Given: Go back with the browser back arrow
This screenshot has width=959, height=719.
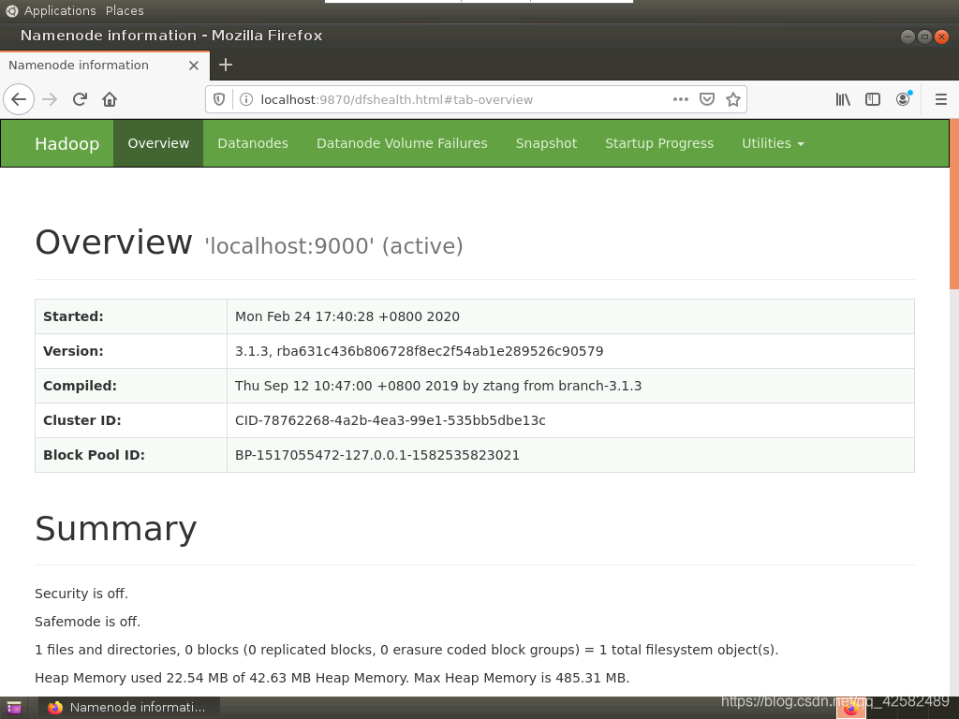Looking at the screenshot, I should click(x=19, y=99).
